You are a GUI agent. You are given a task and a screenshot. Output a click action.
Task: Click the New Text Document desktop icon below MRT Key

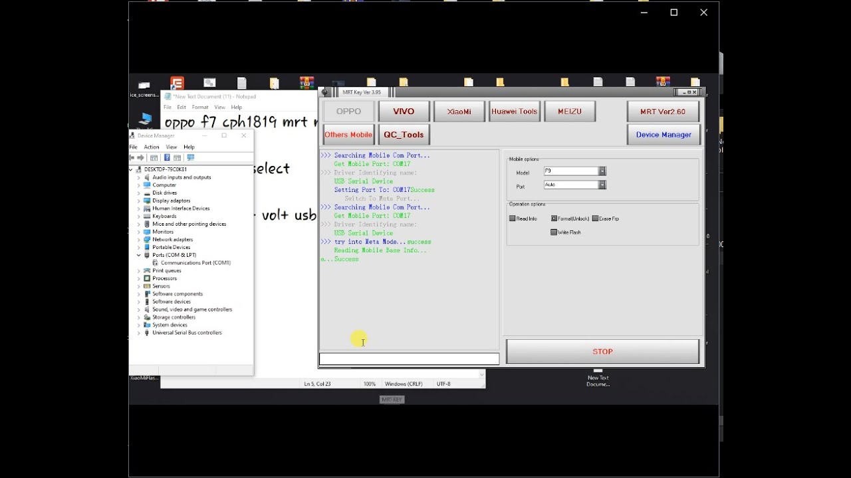tap(598, 377)
